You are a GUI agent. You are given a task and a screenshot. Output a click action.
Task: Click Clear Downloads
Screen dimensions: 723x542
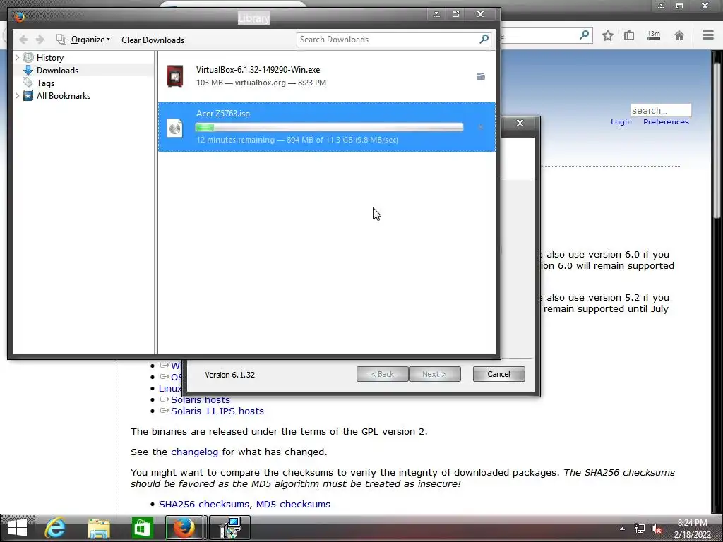153,40
